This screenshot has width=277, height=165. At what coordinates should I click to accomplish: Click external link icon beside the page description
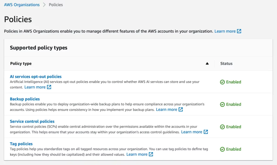pyautogui.click(x=239, y=31)
